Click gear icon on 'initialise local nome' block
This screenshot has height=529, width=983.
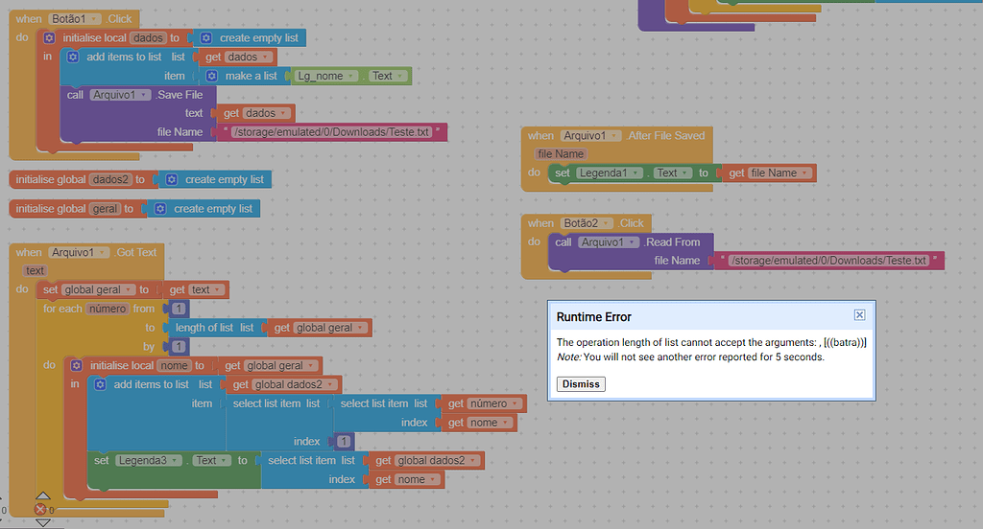click(x=77, y=366)
